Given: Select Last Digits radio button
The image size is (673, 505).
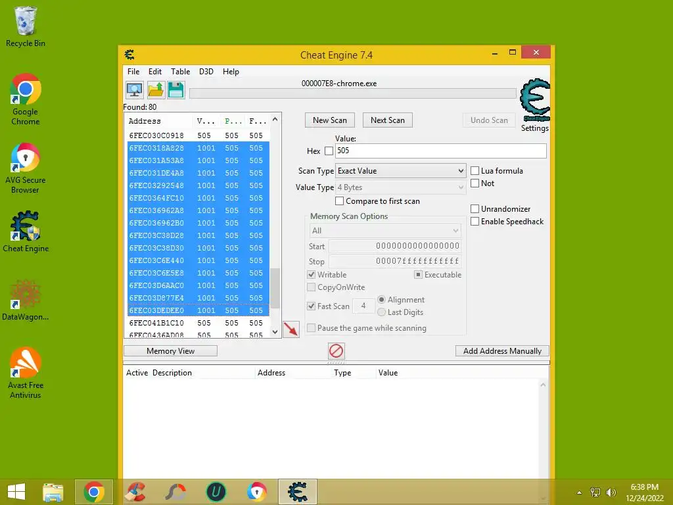Looking at the screenshot, I should [381, 312].
